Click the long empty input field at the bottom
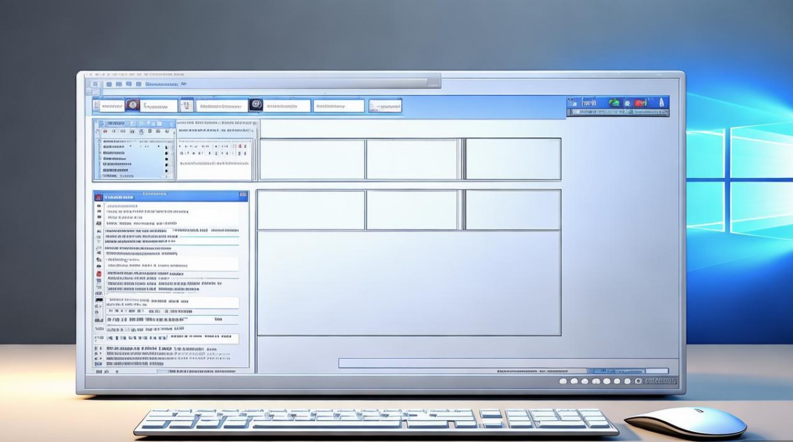 pos(507,363)
